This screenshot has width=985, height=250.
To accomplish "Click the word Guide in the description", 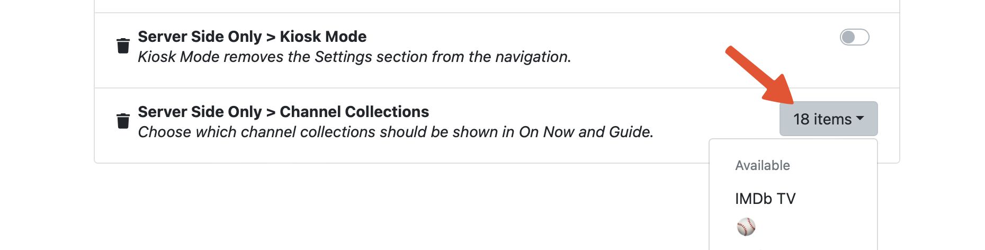I will tap(631, 132).
